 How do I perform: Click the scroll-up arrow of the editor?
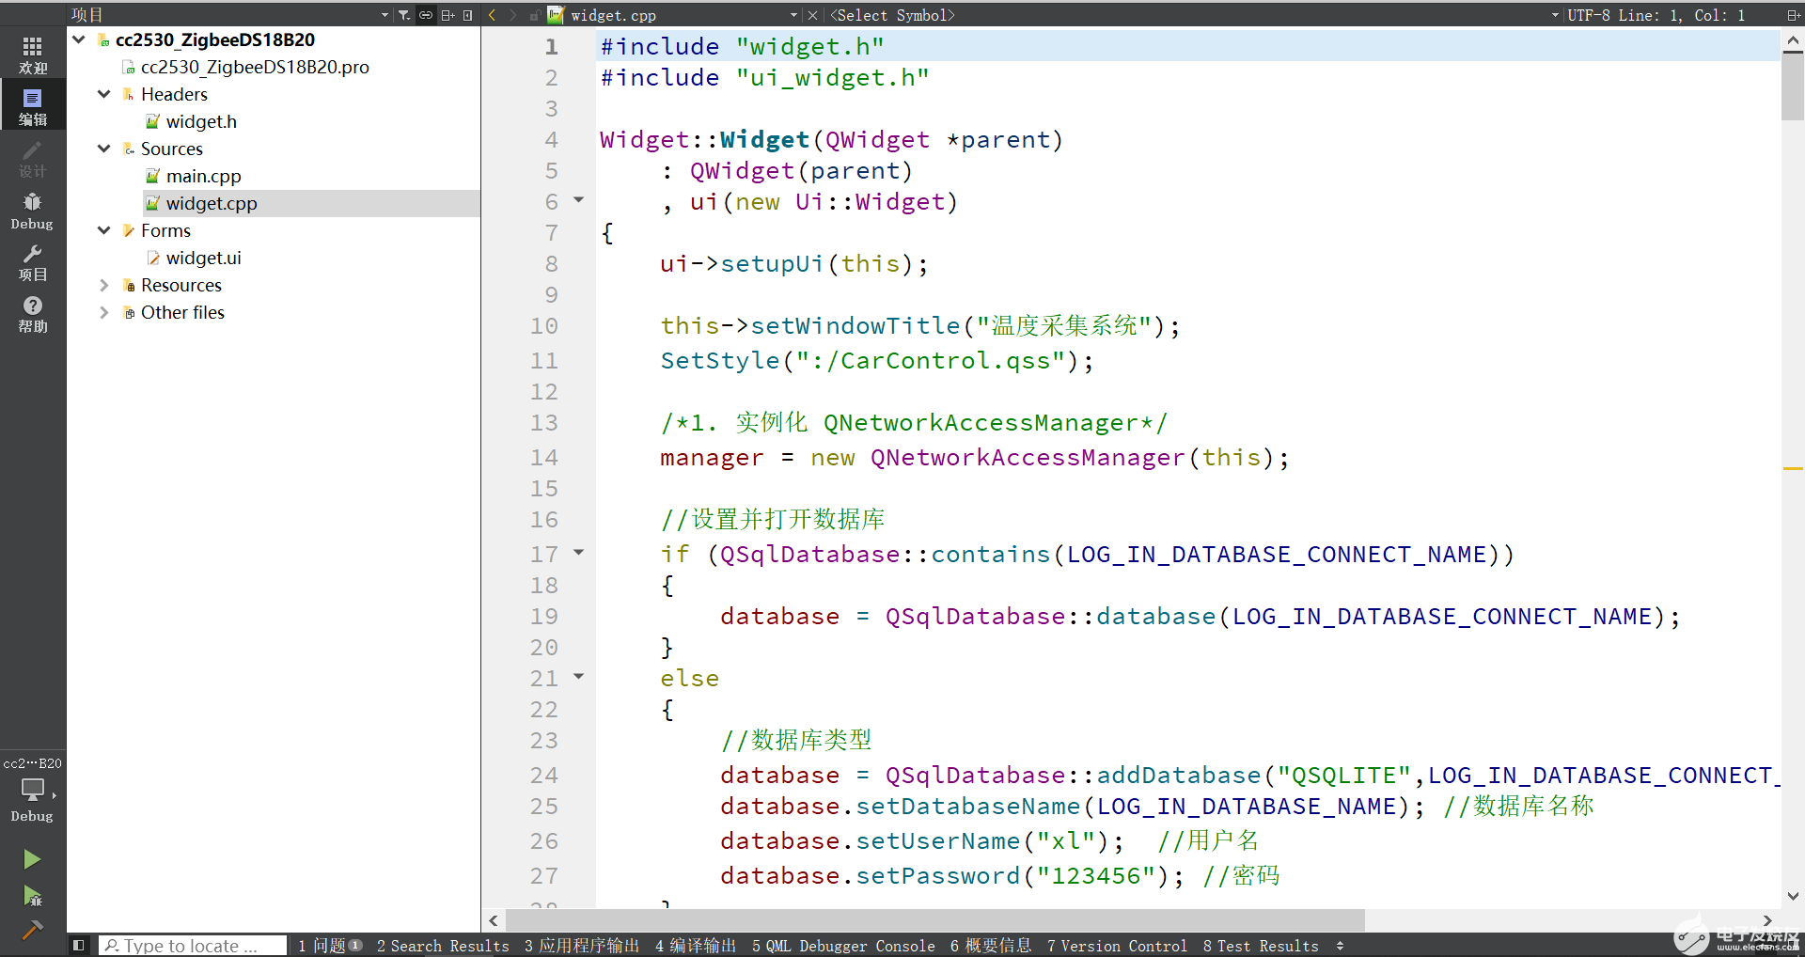point(1793,41)
